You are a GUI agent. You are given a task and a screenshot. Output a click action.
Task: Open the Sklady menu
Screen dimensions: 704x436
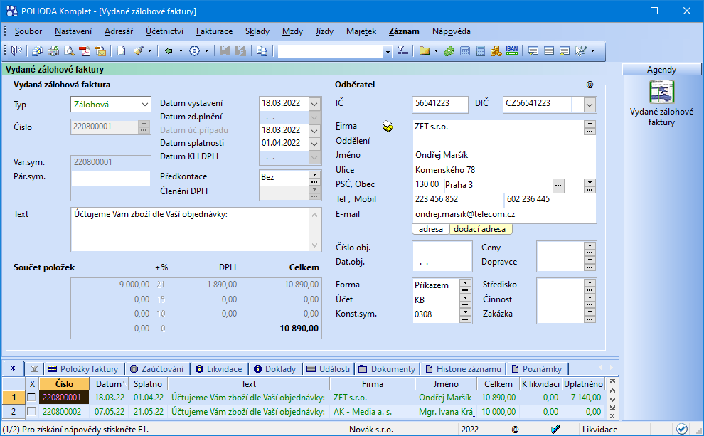tap(257, 31)
